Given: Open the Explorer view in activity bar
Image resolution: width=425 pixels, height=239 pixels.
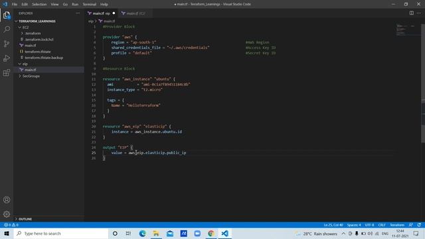Looking at the screenshot, I should pos(7,15).
